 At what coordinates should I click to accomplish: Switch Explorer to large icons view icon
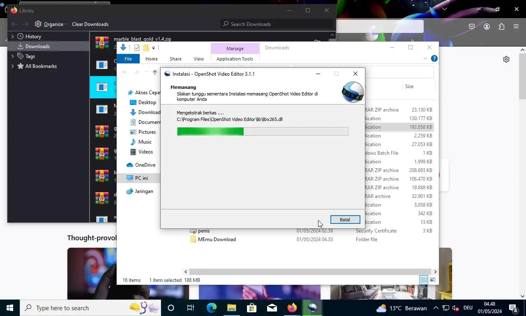[433, 280]
